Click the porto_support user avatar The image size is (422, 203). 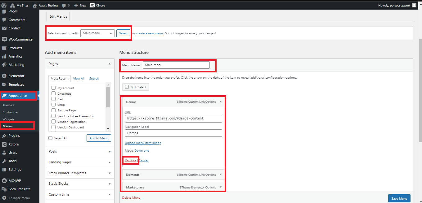(414, 5)
